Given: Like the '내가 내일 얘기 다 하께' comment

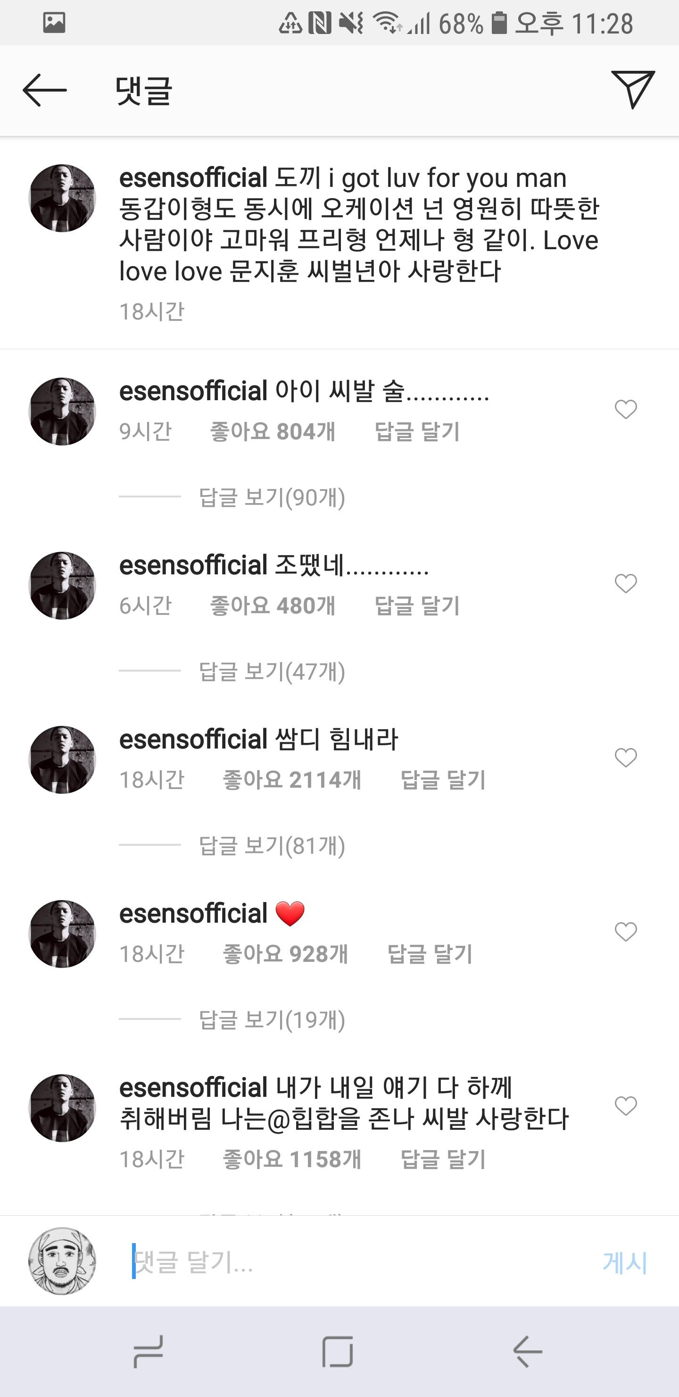Looking at the screenshot, I should [625, 1106].
